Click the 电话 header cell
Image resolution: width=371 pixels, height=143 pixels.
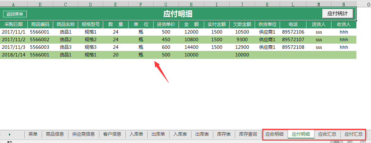(x=293, y=24)
